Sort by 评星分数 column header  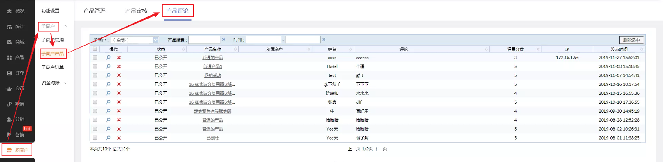click(x=516, y=49)
